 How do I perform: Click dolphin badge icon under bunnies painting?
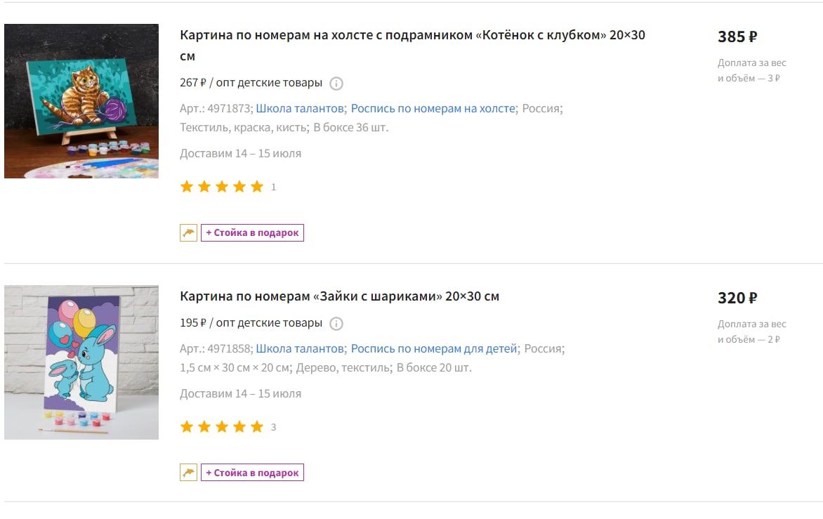pyautogui.click(x=188, y=472)
